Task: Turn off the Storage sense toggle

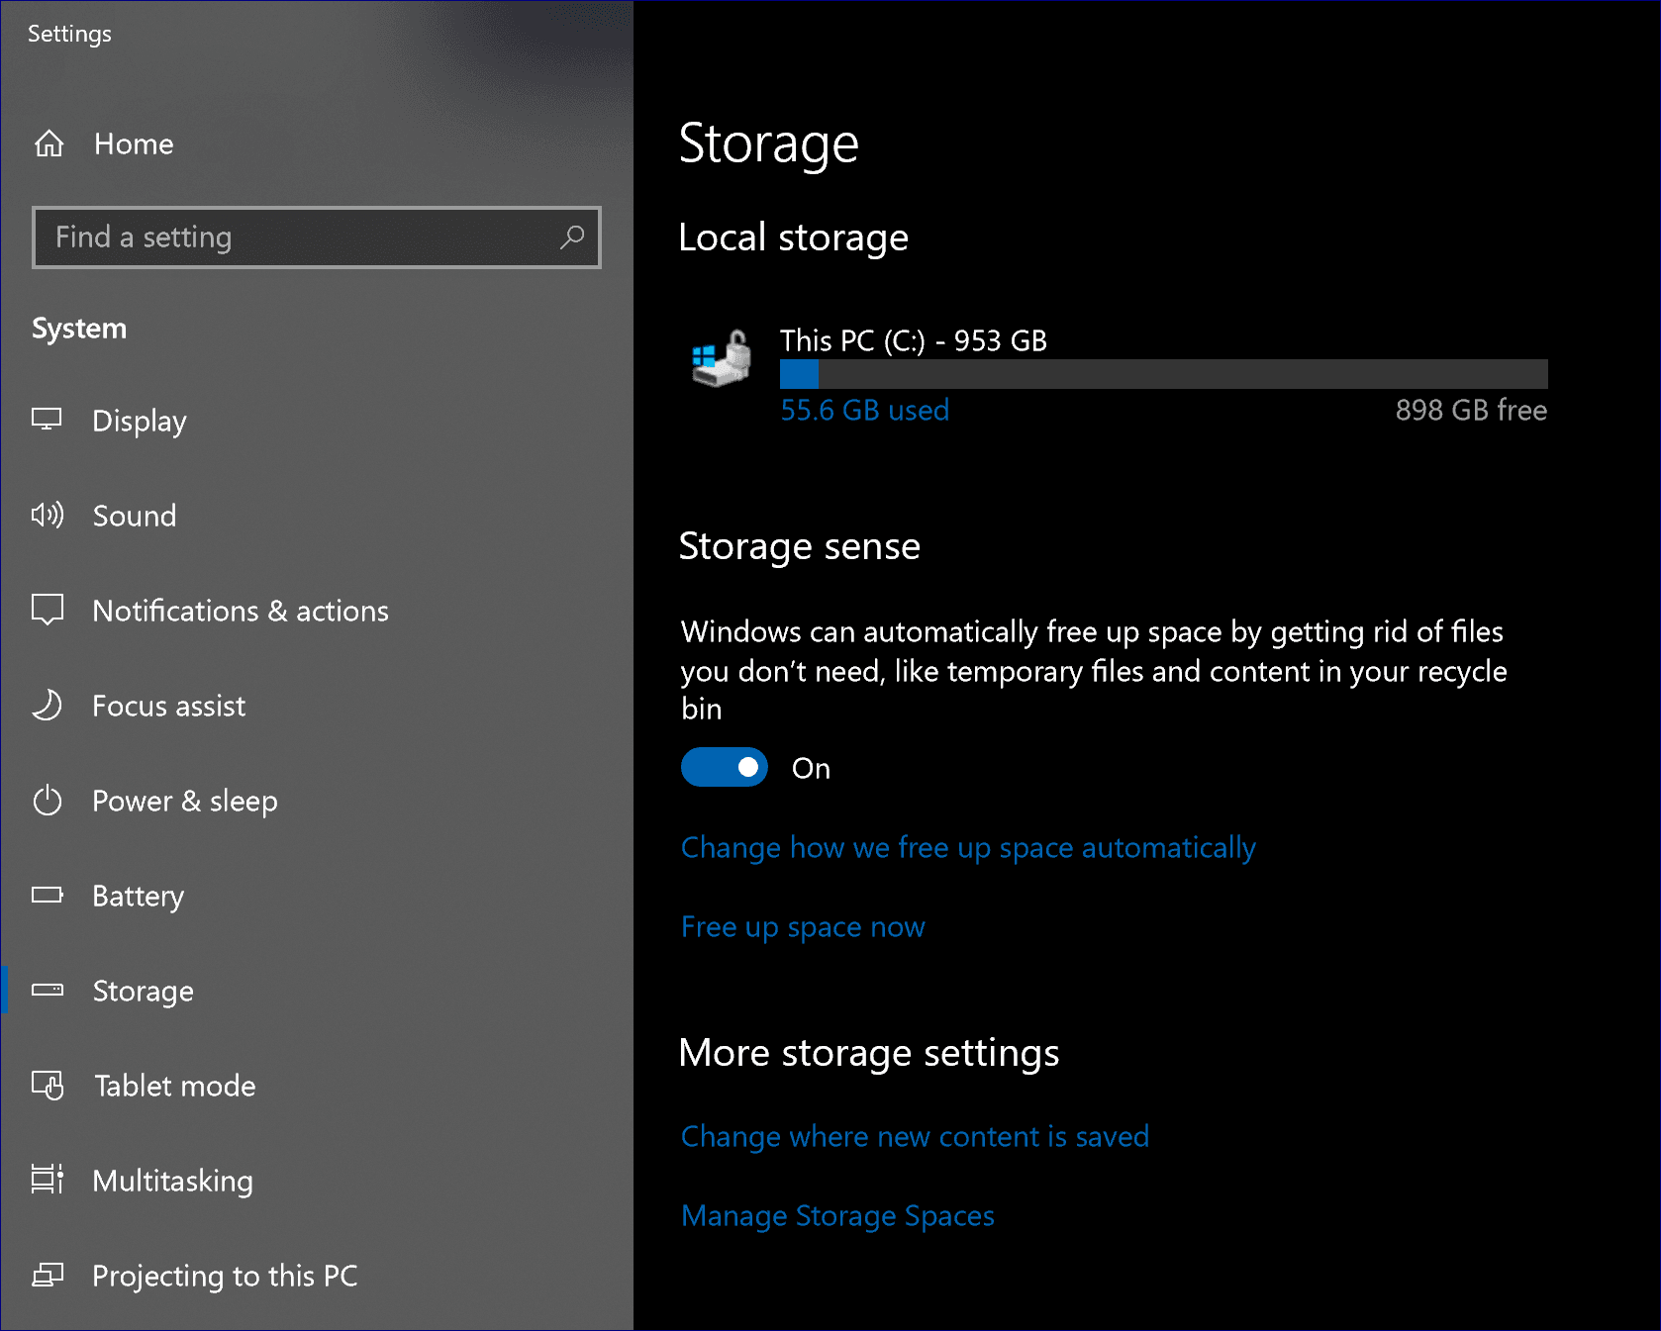Action: tap(724, 768)
